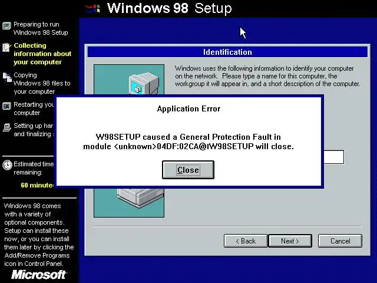This screenshot has height=283, width=377.
Task: Go Back to previous setup page
Action: click(246, 241)
